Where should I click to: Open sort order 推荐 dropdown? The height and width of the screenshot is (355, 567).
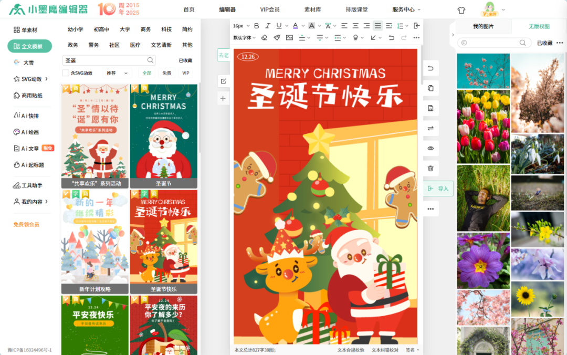click(117, 73)
